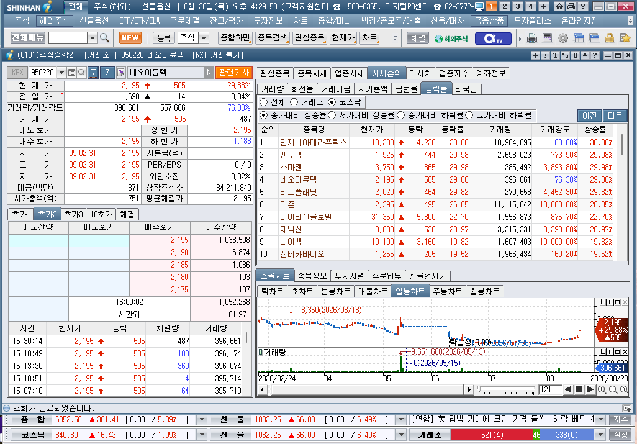
Task: Switch to virtual screen 2
Action: pos(505,6)
